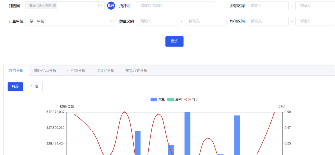The height and width of the screenshot is (155, 335).
Task: Open the 货源地分析 tab
Action: click(x=105, y=71)
